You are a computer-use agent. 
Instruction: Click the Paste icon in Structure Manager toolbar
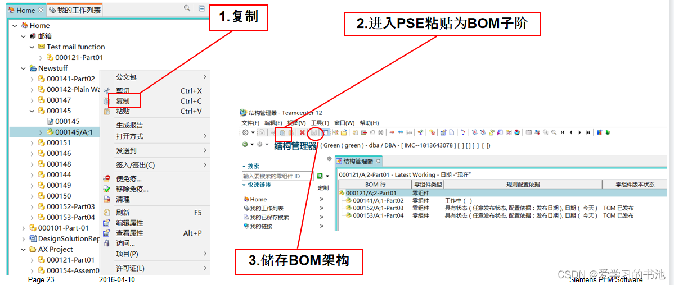point(290,132)
